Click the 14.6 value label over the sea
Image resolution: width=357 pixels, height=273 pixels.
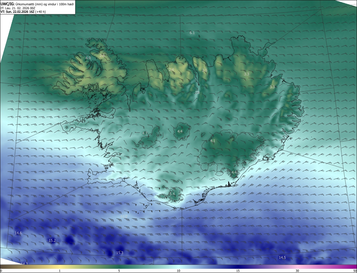click(18, 233)
